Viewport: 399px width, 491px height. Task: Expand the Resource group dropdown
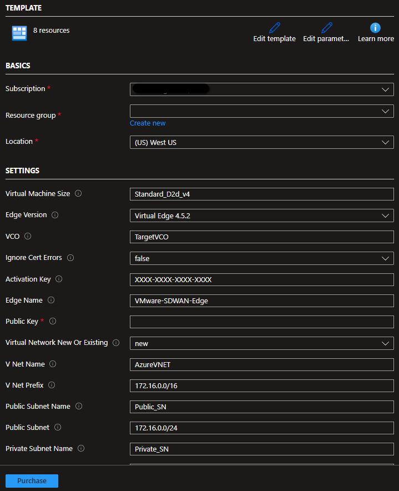[x=261, y=111]
